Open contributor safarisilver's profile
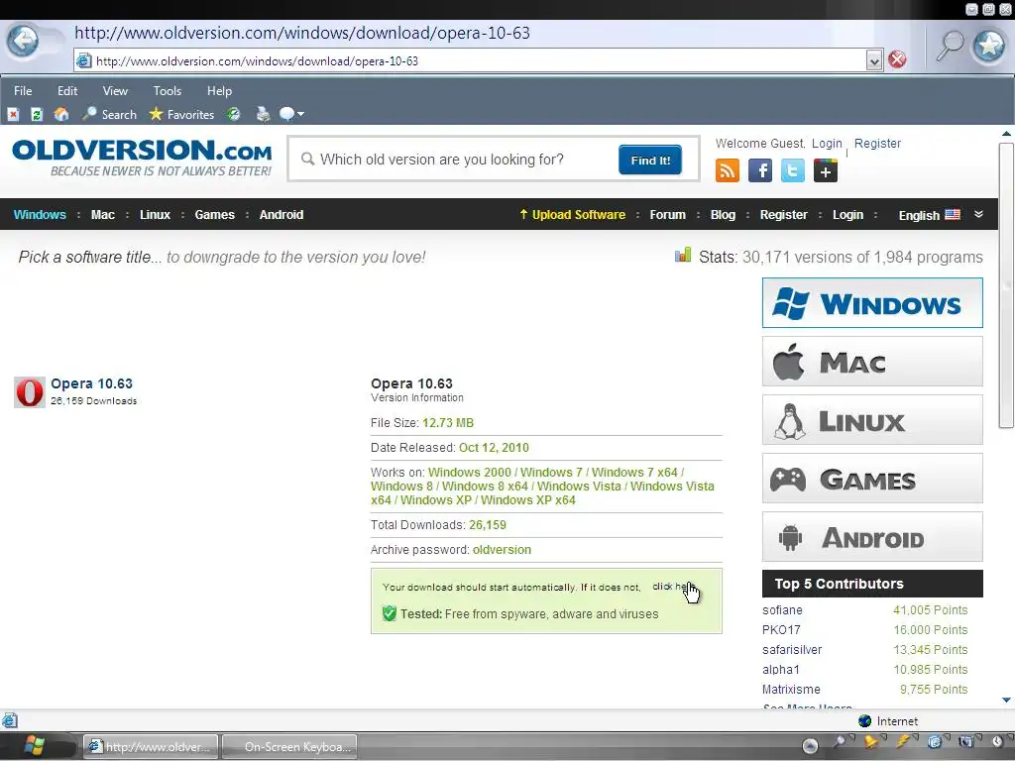1015x761 pixels. pos(792,650)
